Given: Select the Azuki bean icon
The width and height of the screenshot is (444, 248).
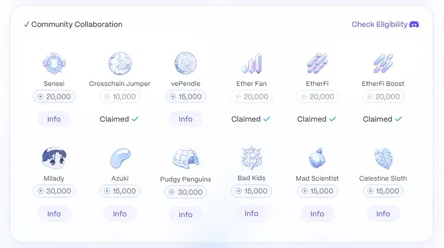Looking at the screenshot, I should 120,158.
